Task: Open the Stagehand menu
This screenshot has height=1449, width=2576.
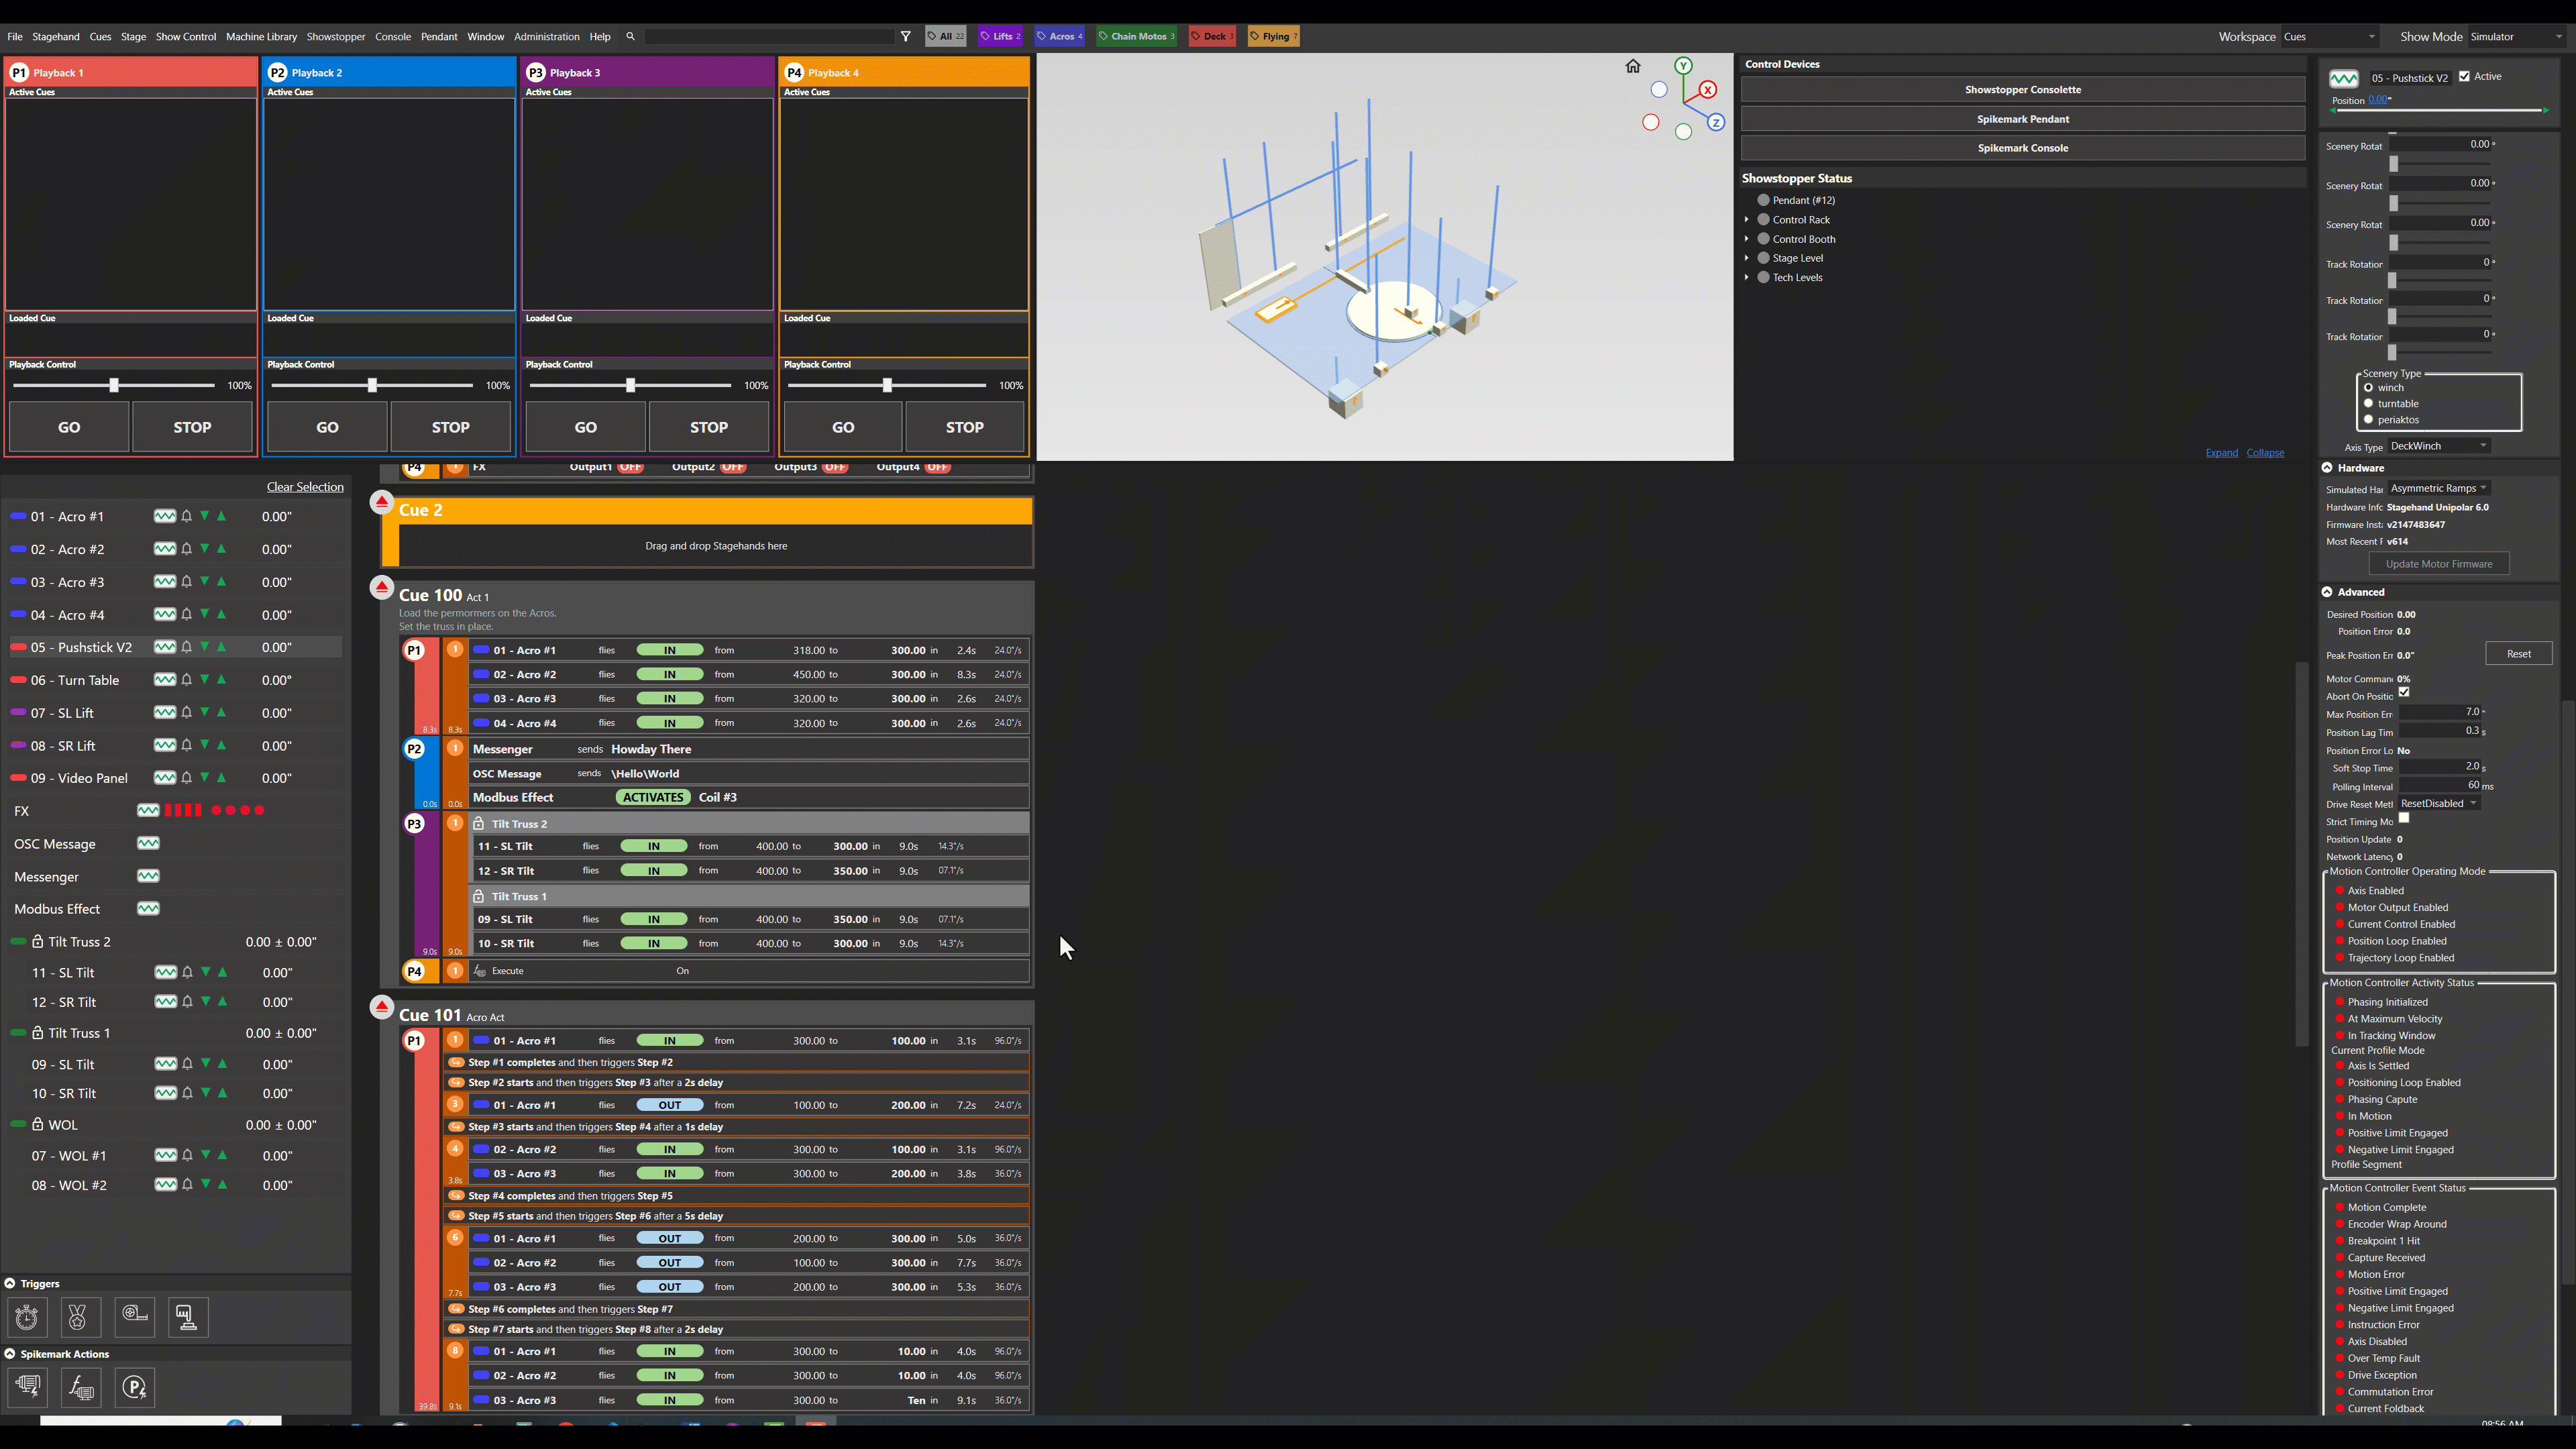Action: pos(56,37)
